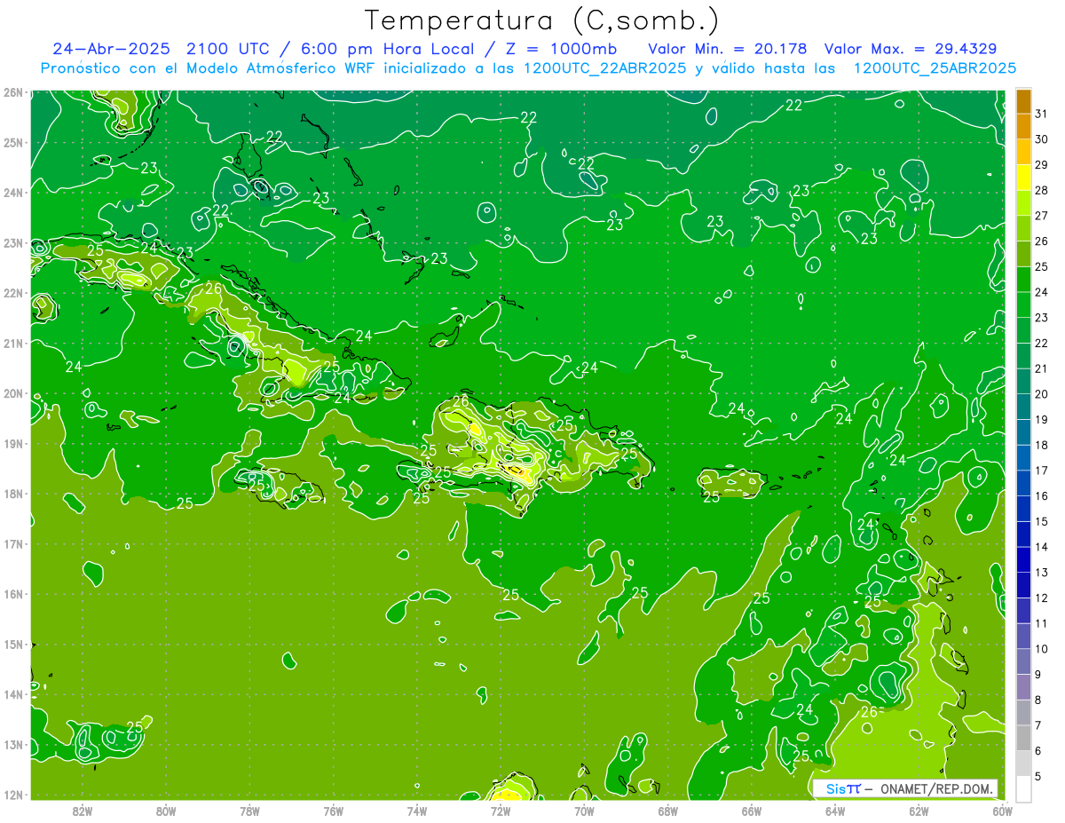Select the legend scale value '29'

pos(1042,164)
